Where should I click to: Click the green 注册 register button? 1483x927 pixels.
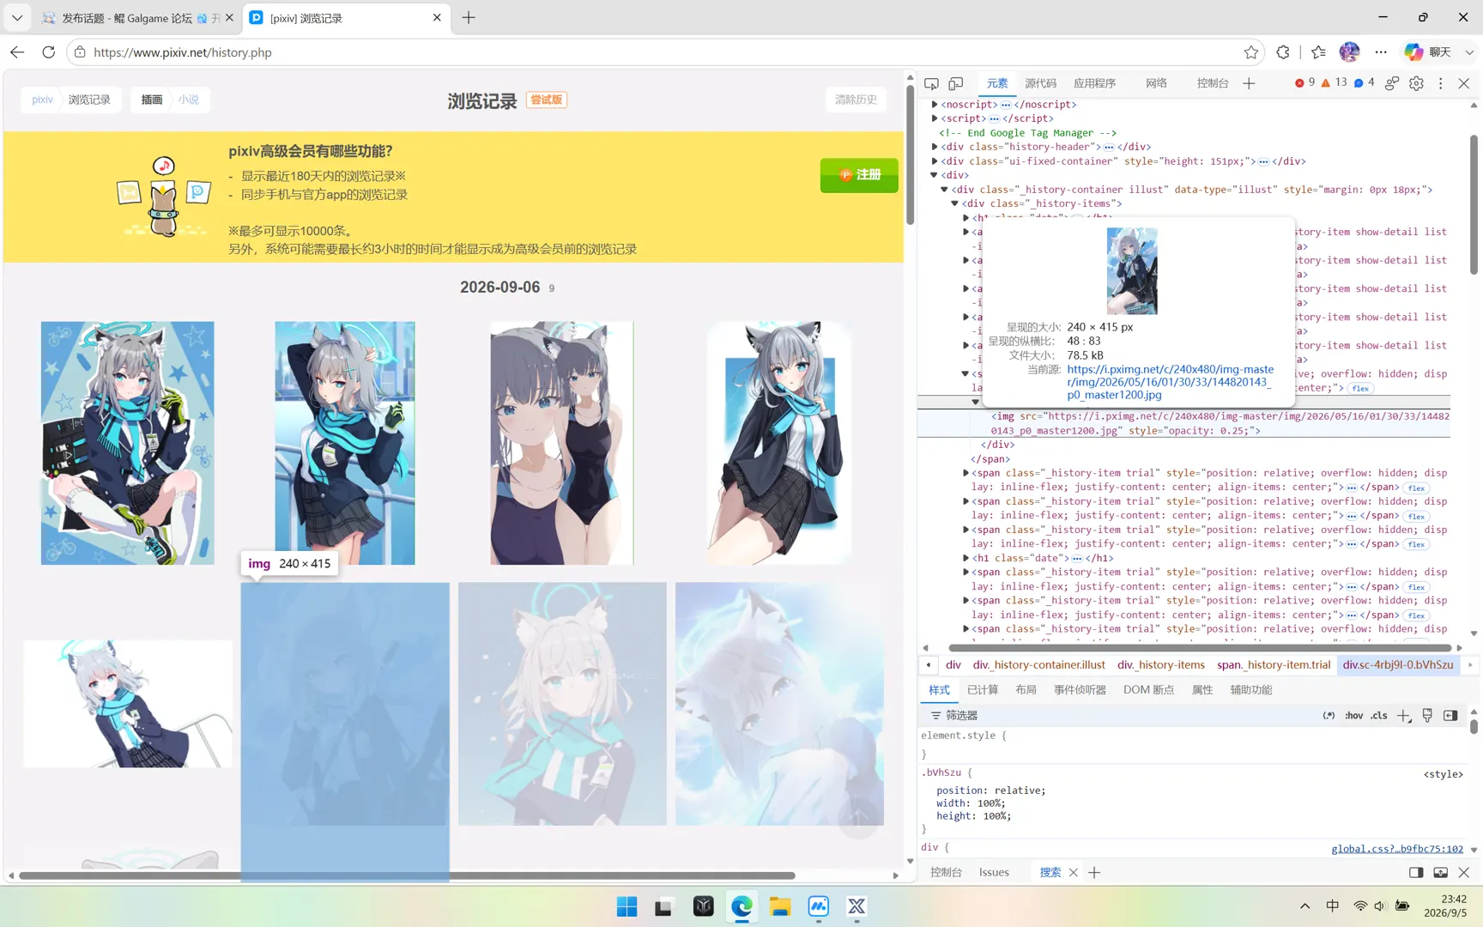(859, 175)
